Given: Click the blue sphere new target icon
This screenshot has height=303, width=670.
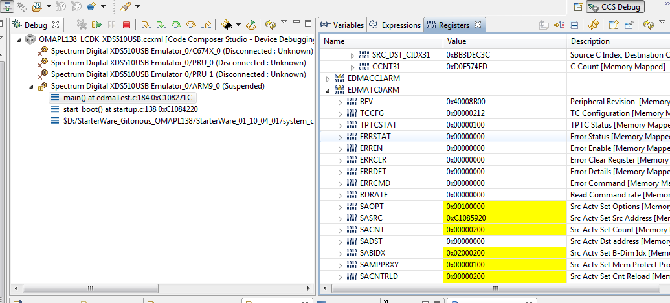Looking at the screenshot, I should [x=91, y=6].
